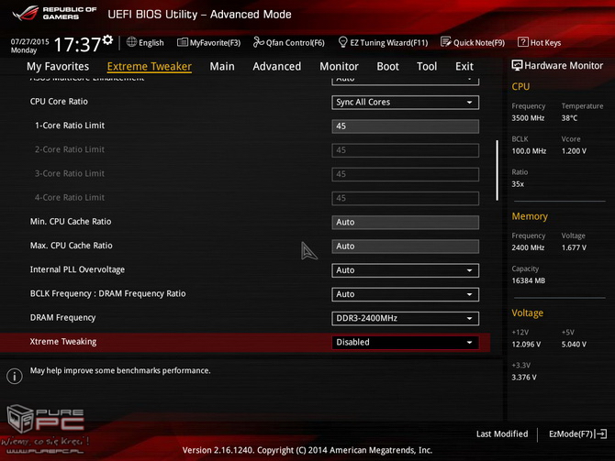Go to the Exit tab
Screen dimensions: 615x461
464,67
